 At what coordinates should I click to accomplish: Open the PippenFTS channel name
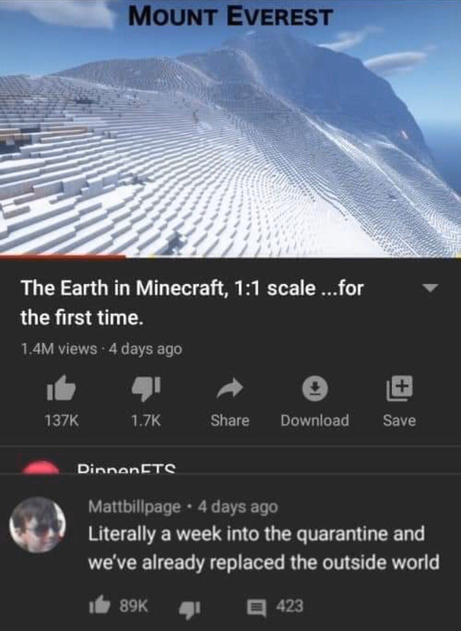pyautogui.click(x=127, y=469)
